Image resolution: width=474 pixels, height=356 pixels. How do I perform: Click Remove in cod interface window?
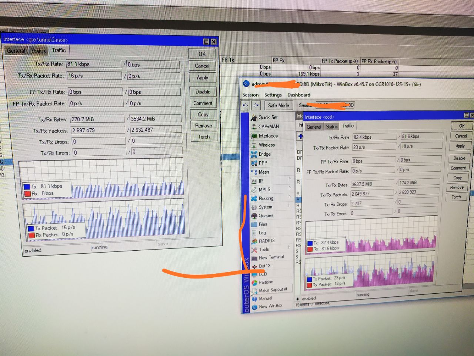[x=457, y=187]
